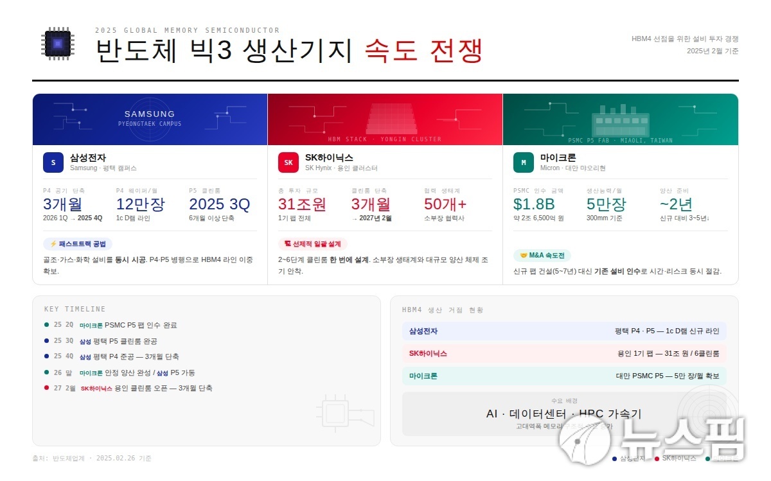Click the blue Samsung 'S' logo badge
This screenshot has height=481, width=771.
click(53, 162)
